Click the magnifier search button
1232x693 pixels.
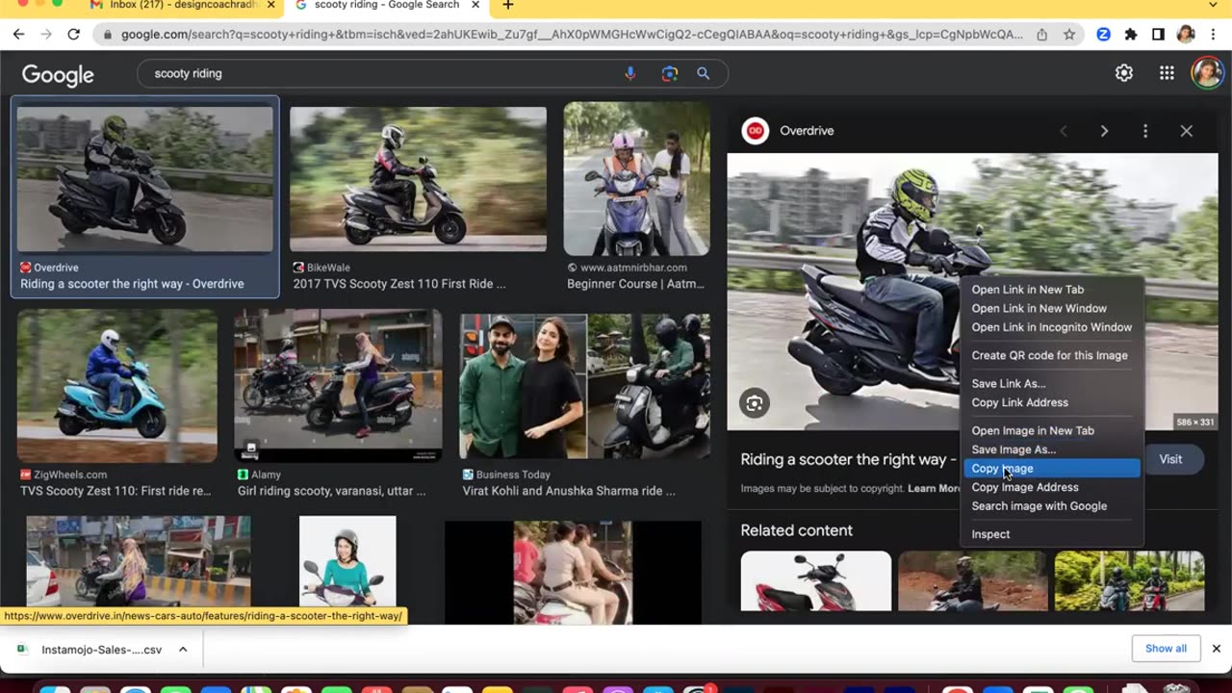pyautogui.click(x=704, y=73)
